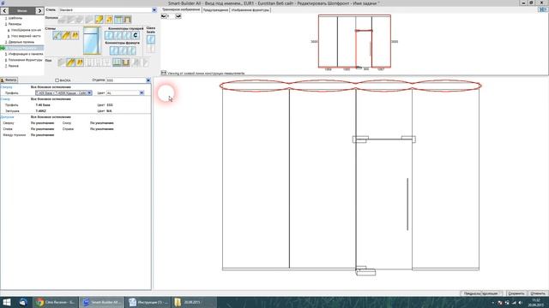The width and height of the screenshot is (549, 308).
Task: Go to the next menu step with the right arrow
Action: (39, 11)
